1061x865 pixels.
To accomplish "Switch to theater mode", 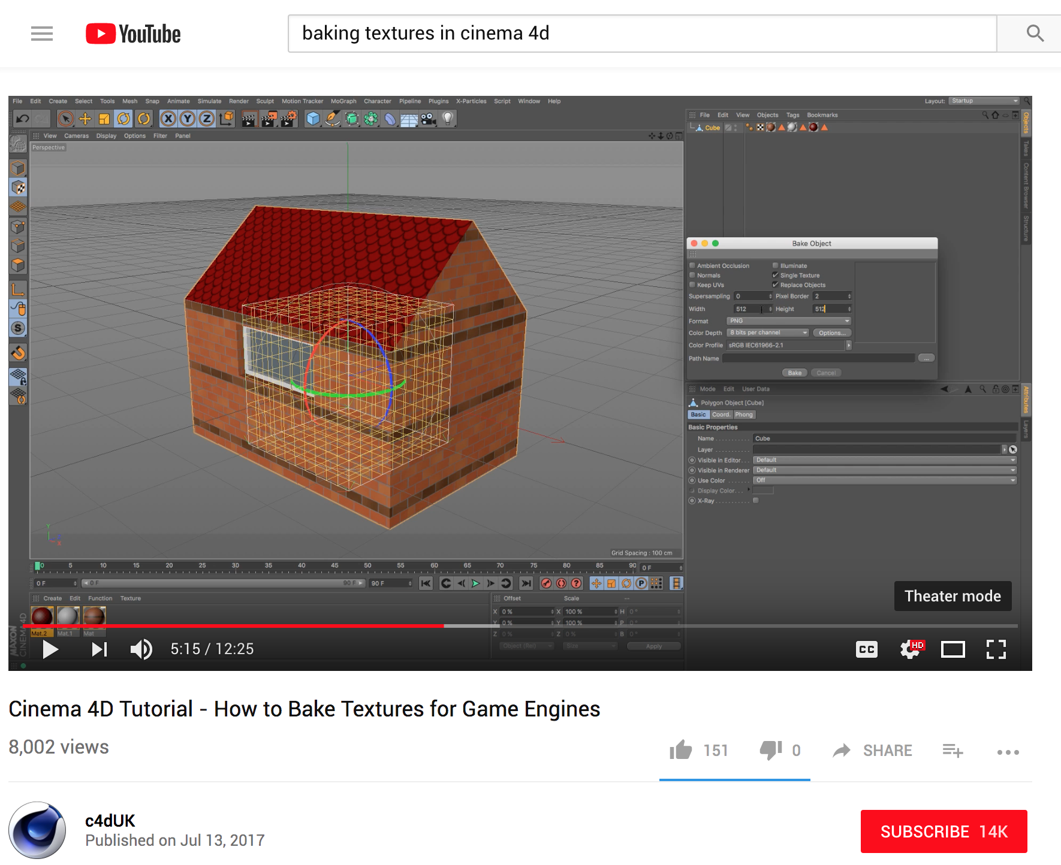I will pos(953,649).
